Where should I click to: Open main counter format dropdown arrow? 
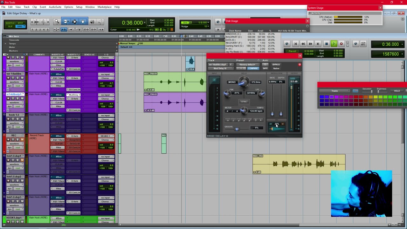(145, 23)
